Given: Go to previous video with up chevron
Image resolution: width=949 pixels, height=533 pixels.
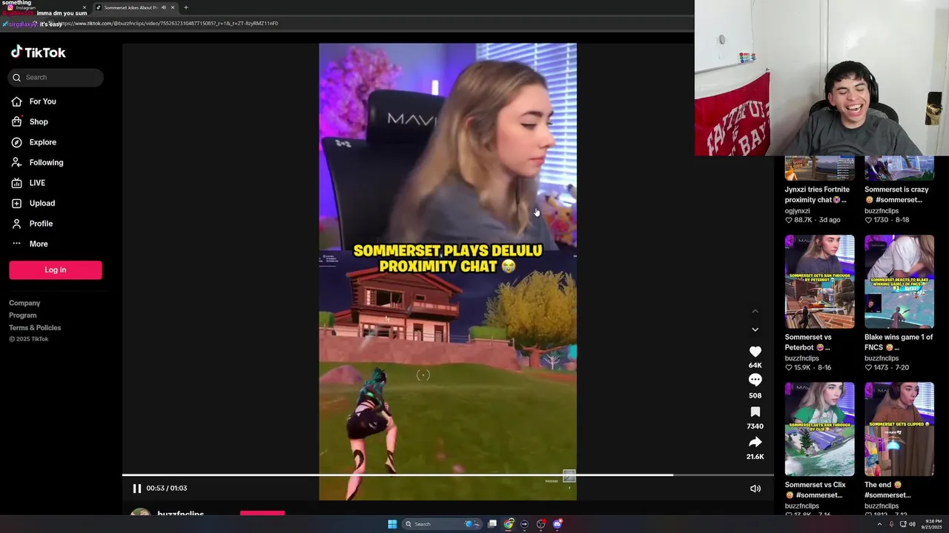Looking at the screenshot, I should pos(755,311).
